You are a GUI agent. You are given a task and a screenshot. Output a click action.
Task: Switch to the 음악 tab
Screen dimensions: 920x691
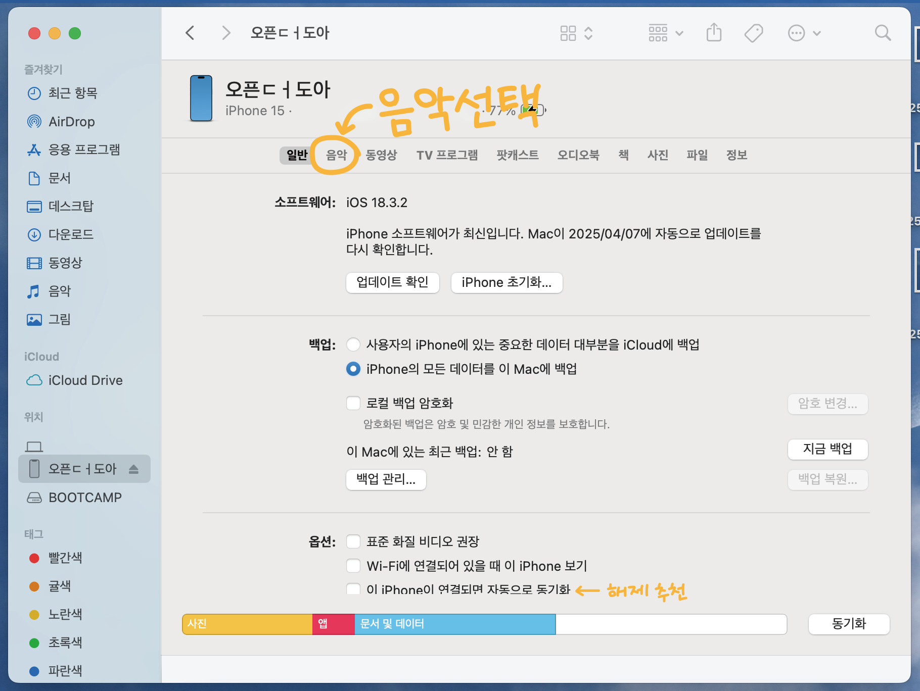337,155
